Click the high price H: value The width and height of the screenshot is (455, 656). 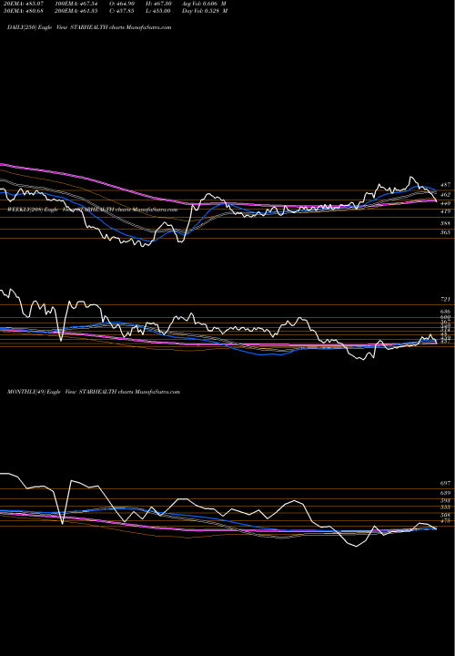pos(160,4)
